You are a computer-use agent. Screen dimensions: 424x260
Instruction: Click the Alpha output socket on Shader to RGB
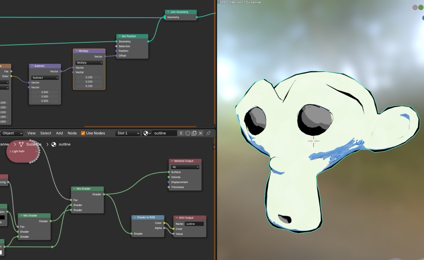pyautogui.click(x=164, y=228)
